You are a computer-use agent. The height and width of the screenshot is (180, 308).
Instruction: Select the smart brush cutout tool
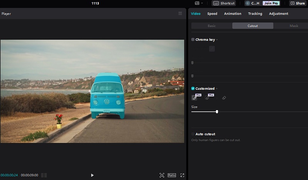194,98
